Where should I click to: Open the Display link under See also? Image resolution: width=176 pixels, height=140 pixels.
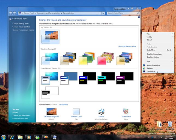click(x=15, y=112)
